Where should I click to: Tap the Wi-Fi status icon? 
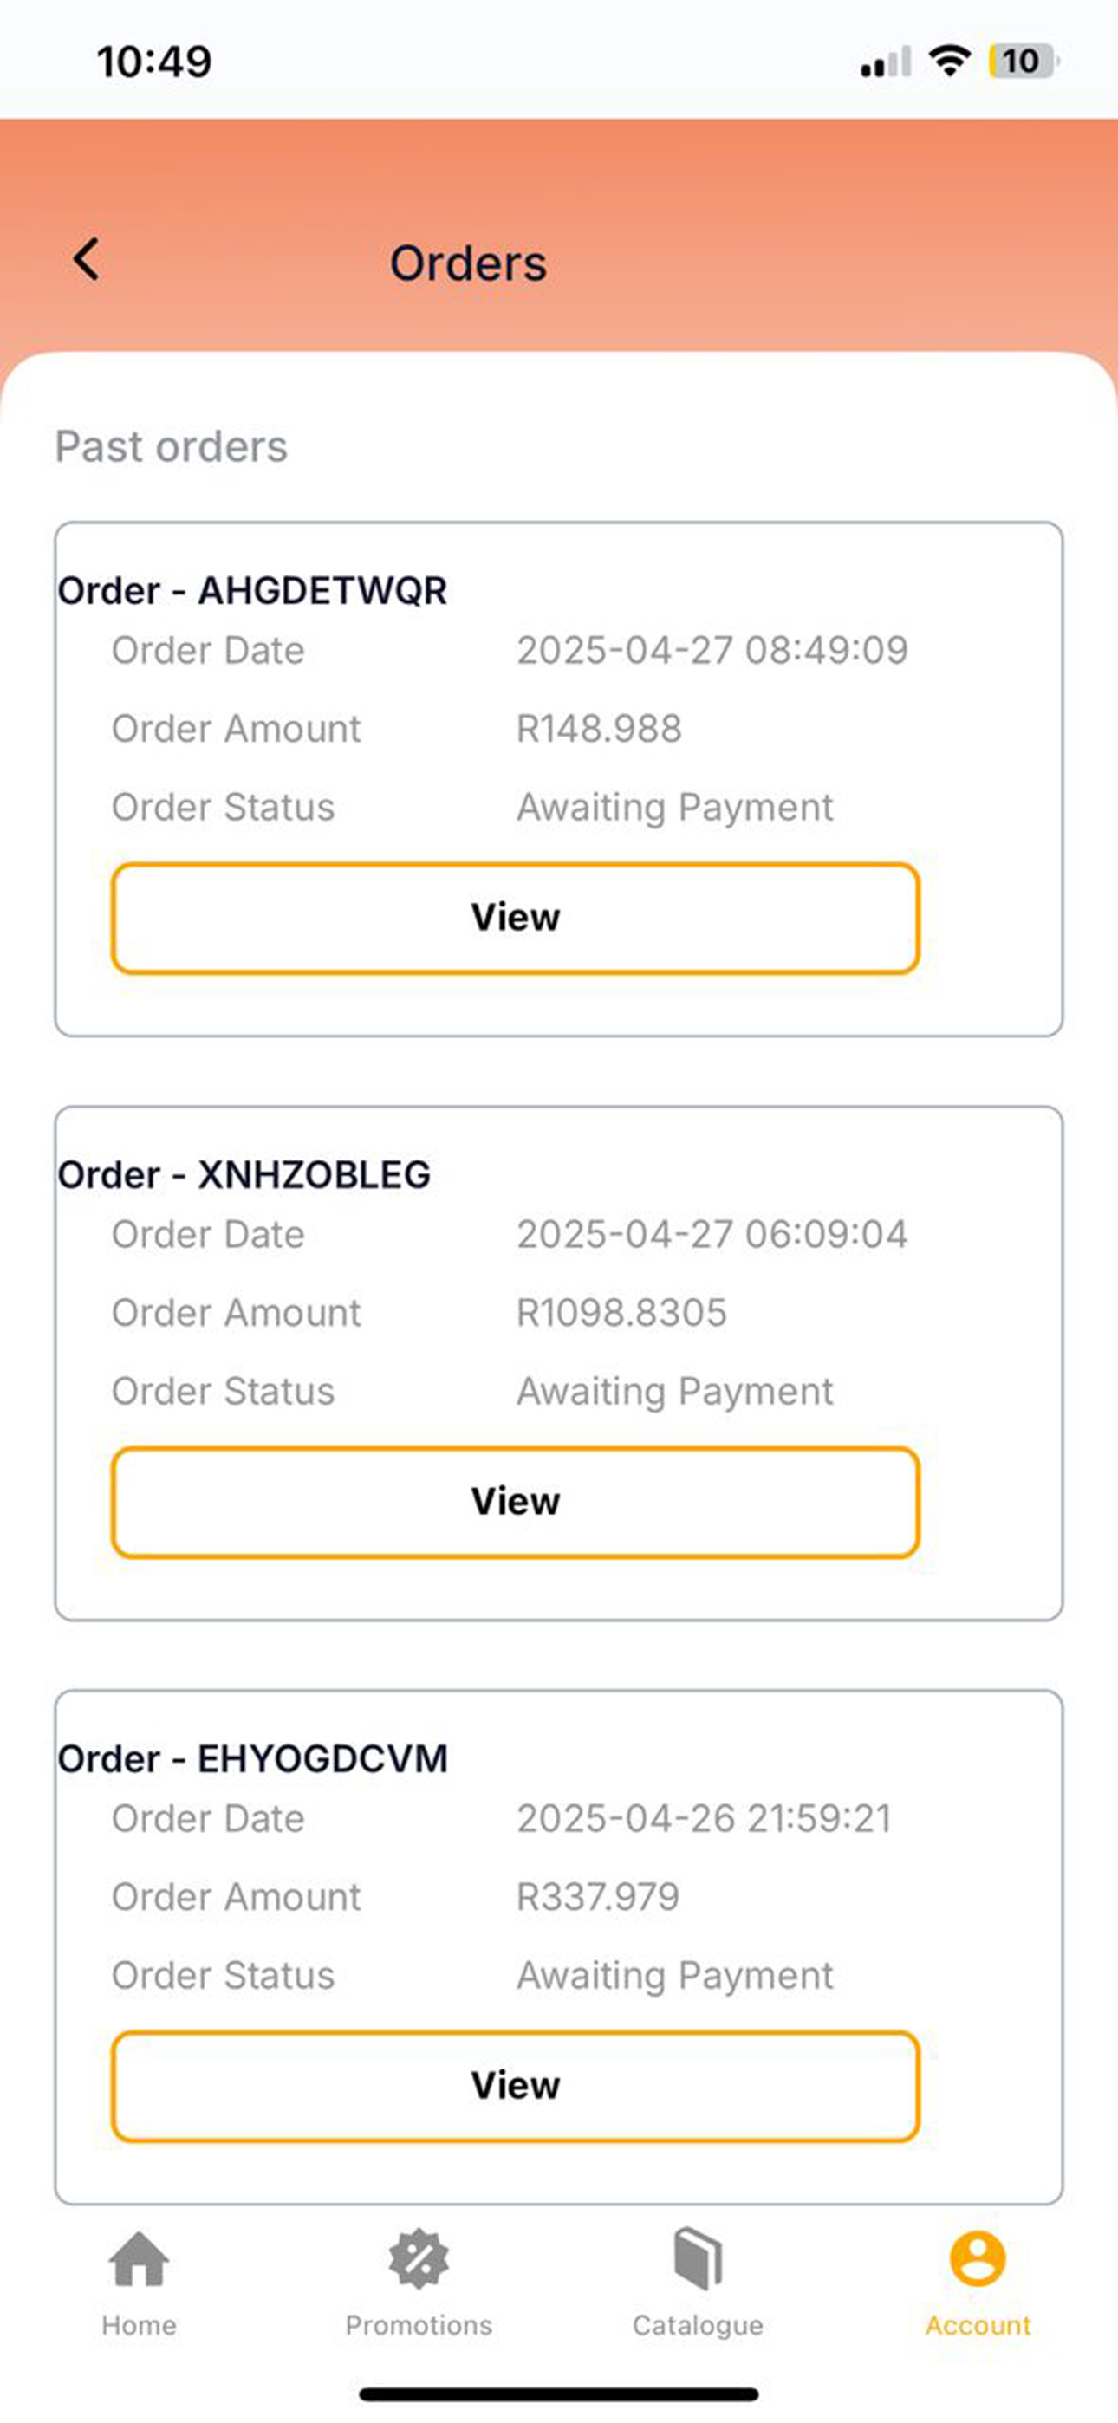pos(950,62)
